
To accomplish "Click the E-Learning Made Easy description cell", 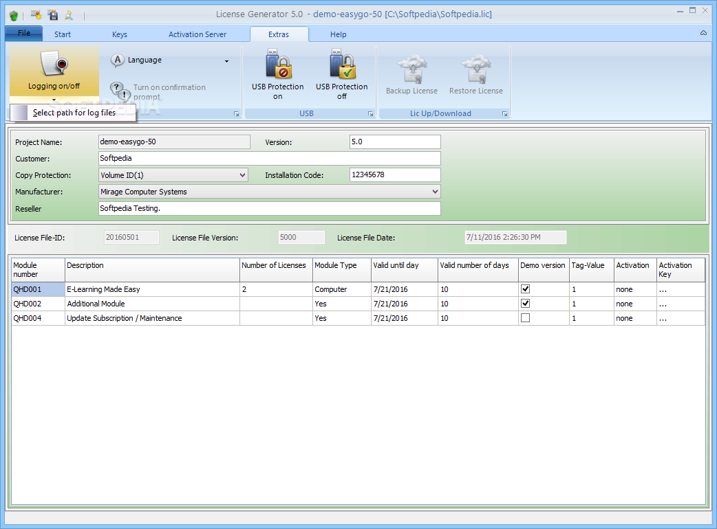I will [x=152, y=289].
